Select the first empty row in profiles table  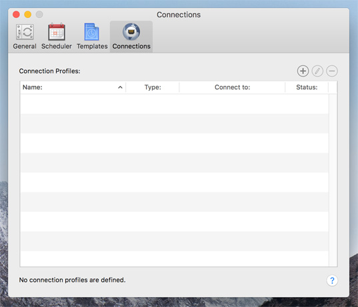click(x=175, y=104)
